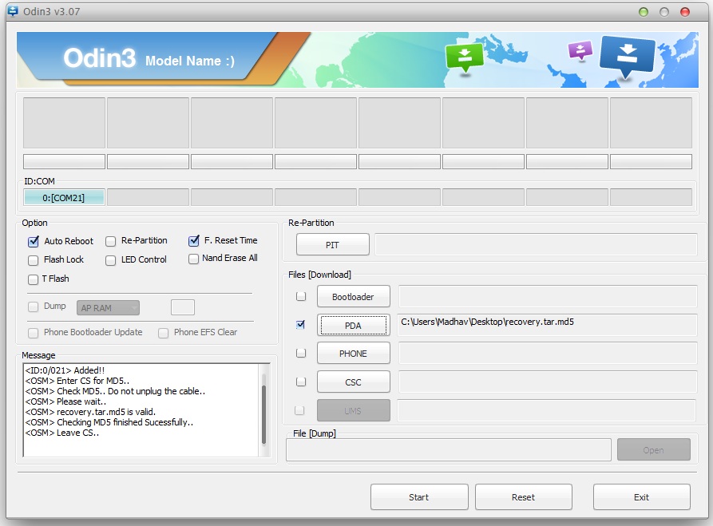Select the 0:[COM21] ID:COM port box
Screen dimensions: 713x526
click(x=64, y=197)
